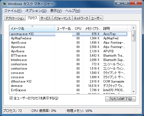Click the Bluetooth Tra... description
Viewport: 144px width, 116px height.
tap(114, 56)
